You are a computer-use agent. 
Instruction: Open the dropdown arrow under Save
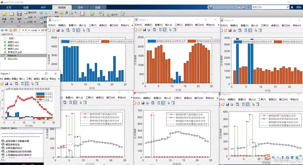tap(19, 22)
